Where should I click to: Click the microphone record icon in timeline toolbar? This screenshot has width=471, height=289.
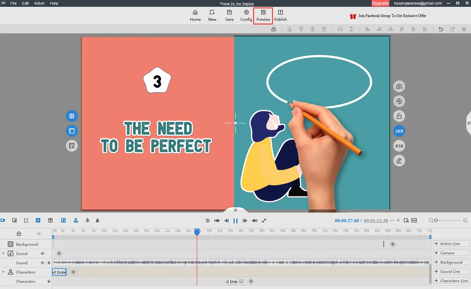(x=88, y=220)
